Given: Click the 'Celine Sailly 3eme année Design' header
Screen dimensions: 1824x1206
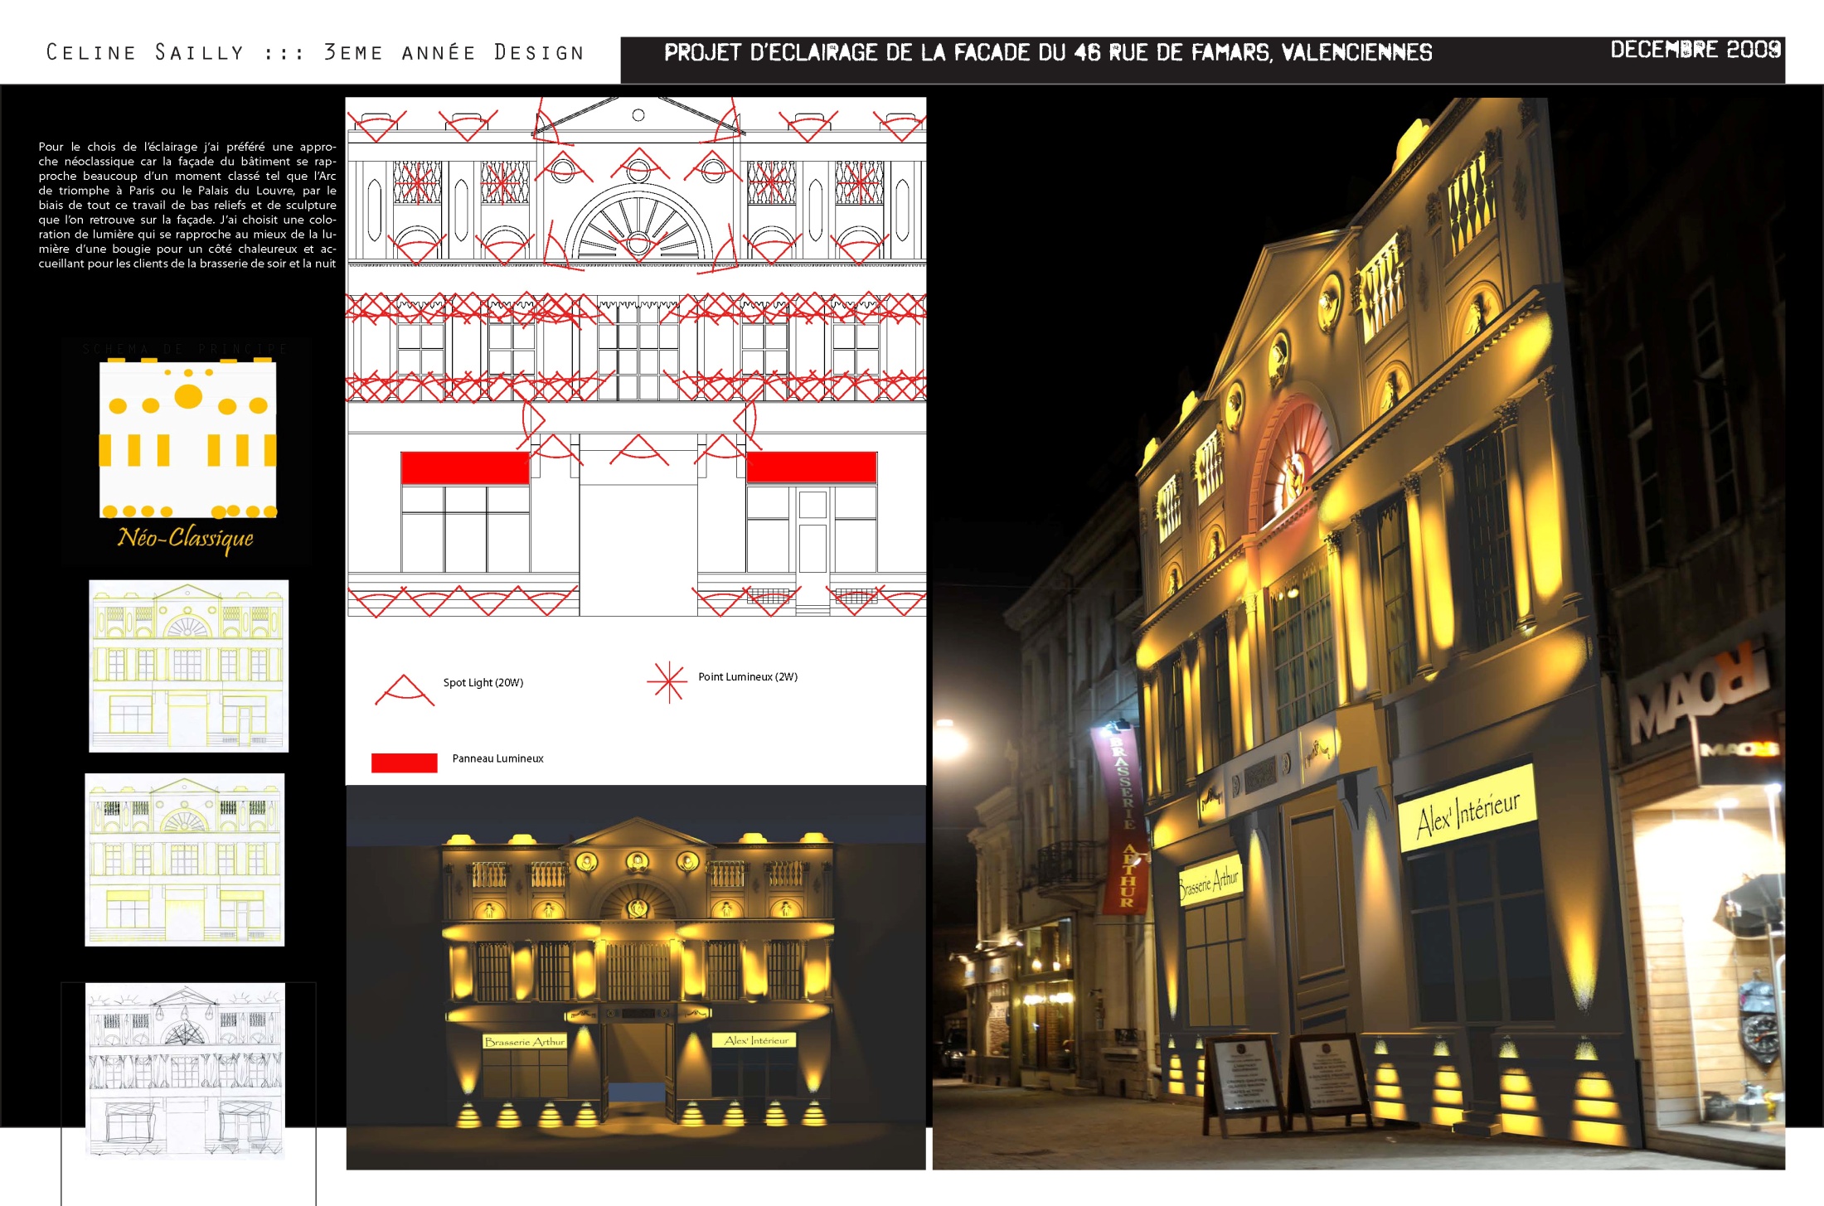Looking at the screenshot, I should point(315,53).
